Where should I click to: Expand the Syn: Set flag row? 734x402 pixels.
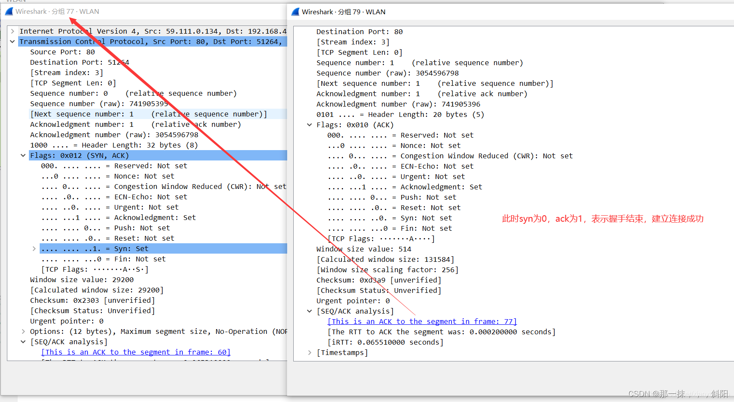point(34,248)
